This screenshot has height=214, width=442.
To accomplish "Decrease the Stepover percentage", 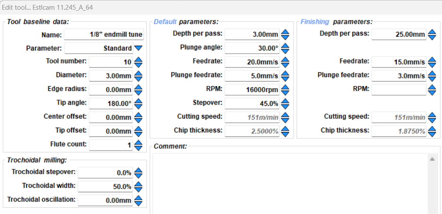I will tap(285, 106).
